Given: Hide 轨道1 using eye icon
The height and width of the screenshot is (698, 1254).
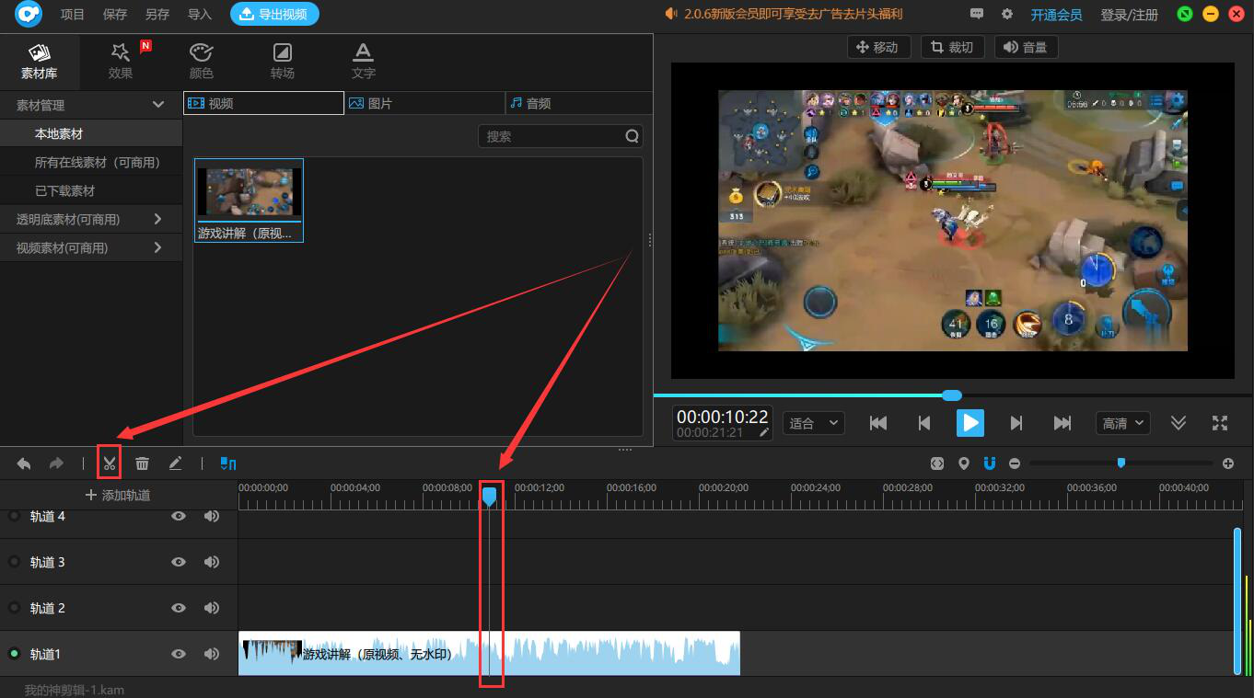Looking at the screenshot, I should coord(179,654).
